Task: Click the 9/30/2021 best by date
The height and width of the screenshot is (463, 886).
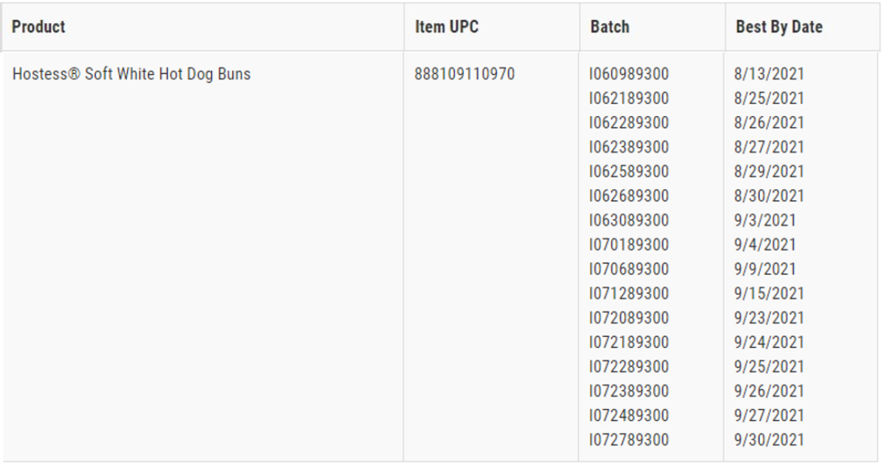Action: (x=769, y=439)
